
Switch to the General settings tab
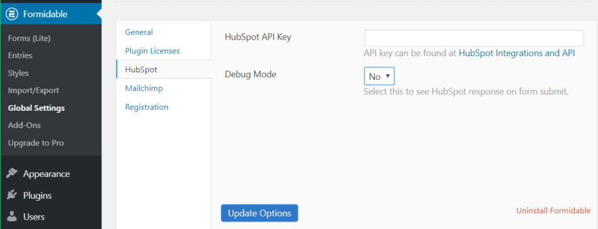coord(139,32)
